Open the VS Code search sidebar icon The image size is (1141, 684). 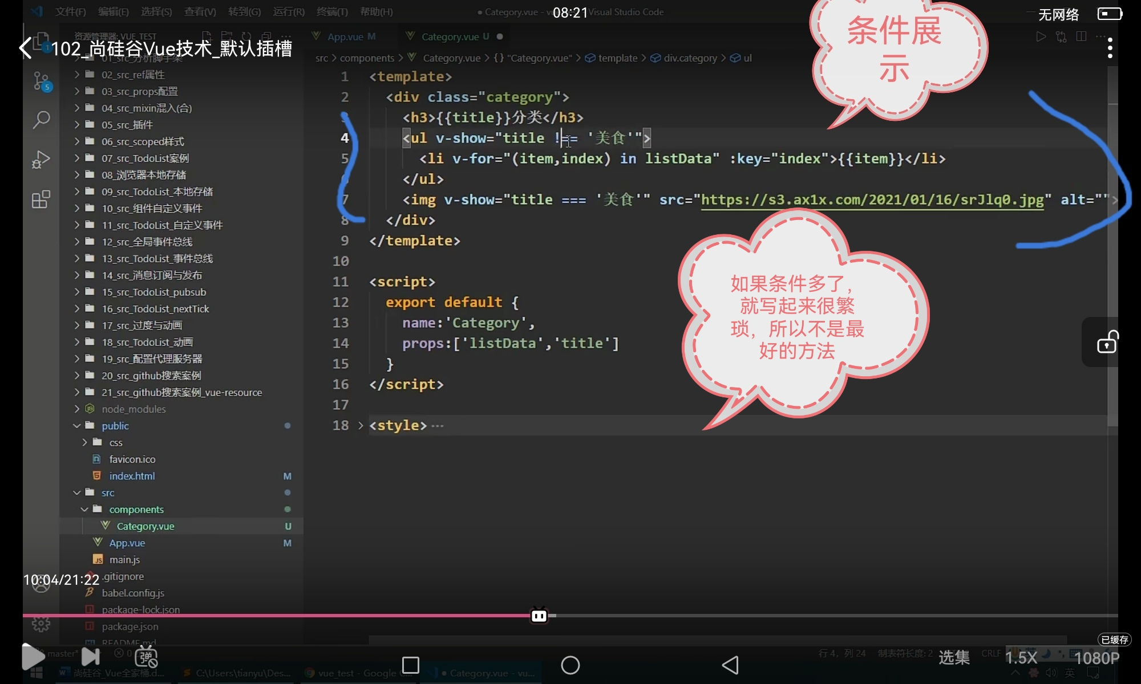[41, 120]
